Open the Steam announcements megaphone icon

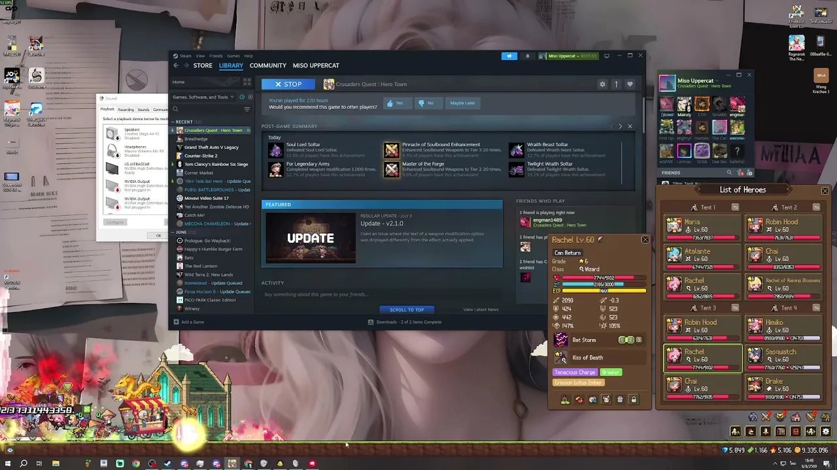coord(509,56)
